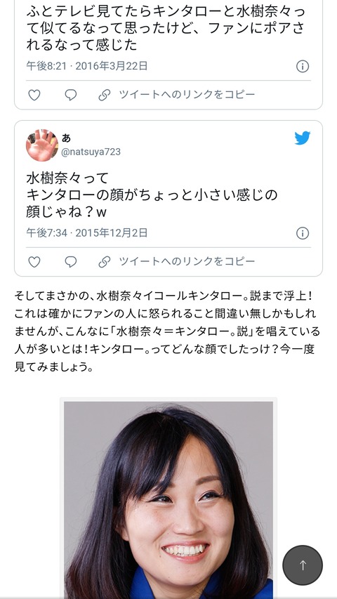Open the @natsuya723 profile handle
Screen dimensions: 337x599
pos(91,152)
